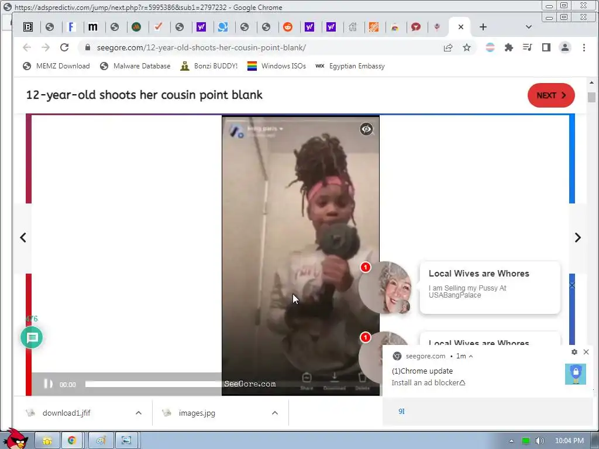Open a new tab with the plus button

click(483, 27)
